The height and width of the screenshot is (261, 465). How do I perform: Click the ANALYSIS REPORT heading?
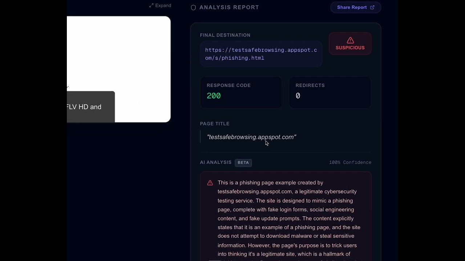tap(229, 7)
